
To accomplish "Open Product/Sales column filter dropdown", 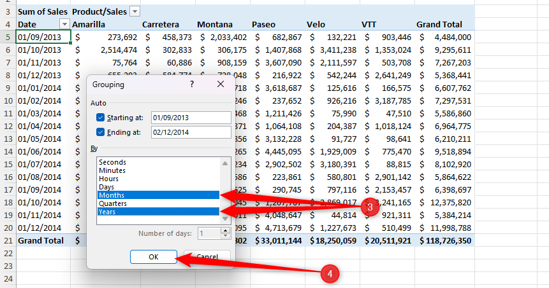I will click(135, 11).
